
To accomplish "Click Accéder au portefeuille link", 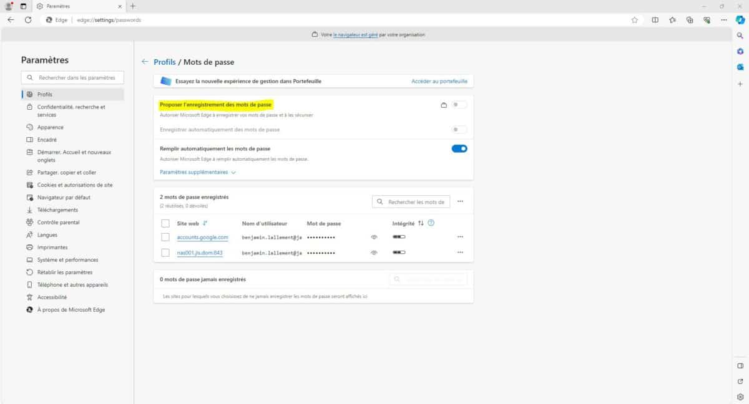I will (439, 81).
